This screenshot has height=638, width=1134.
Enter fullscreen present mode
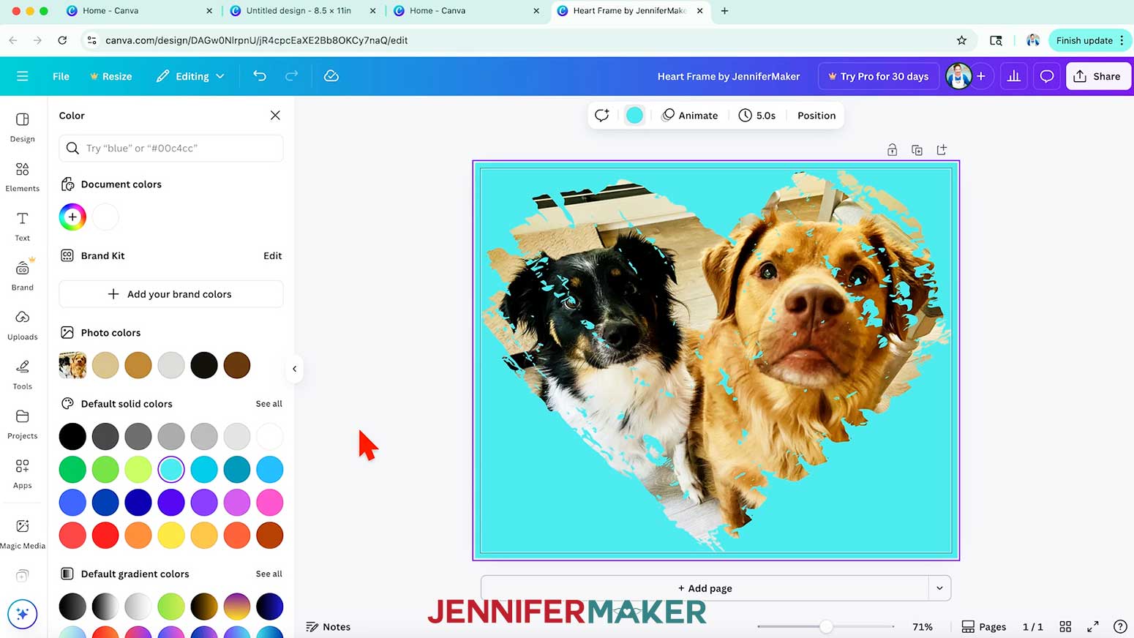(1093, 626)
